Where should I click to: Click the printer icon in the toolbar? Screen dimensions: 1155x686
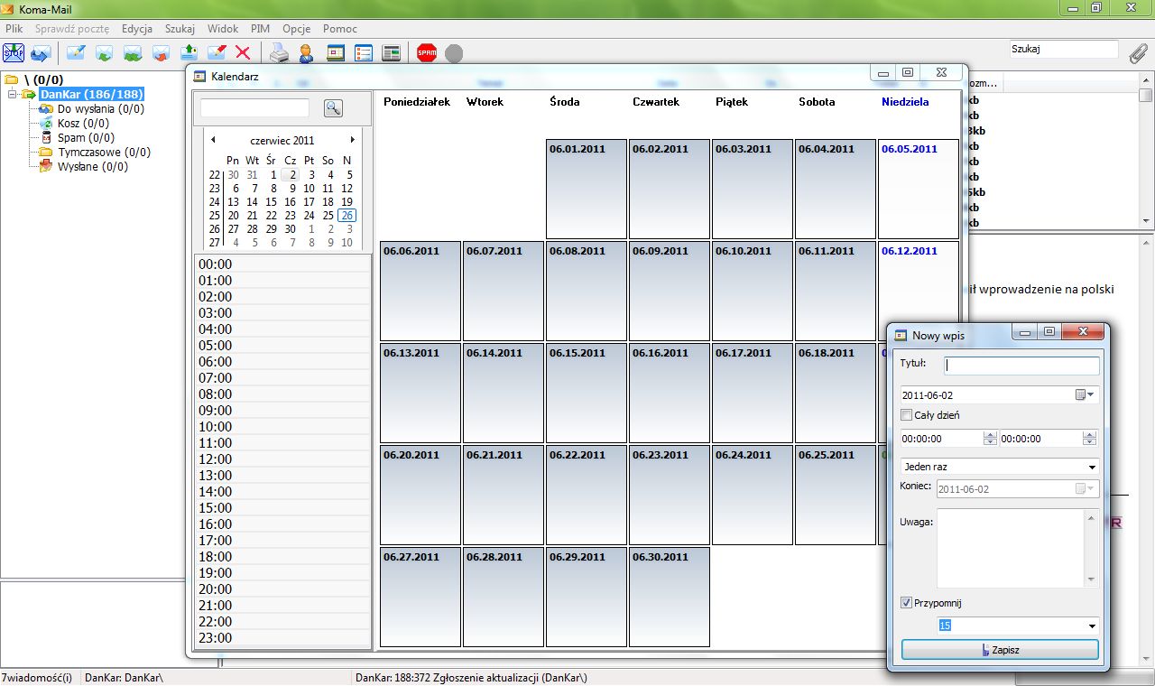pyautogui.click(x=281, y=53)
